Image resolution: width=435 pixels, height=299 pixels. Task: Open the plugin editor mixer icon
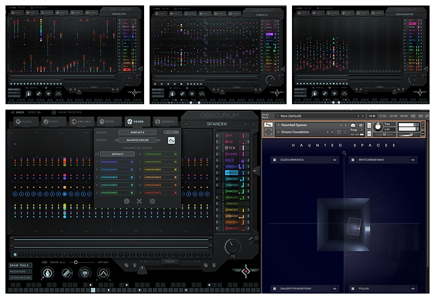click(x=171, y=141)
